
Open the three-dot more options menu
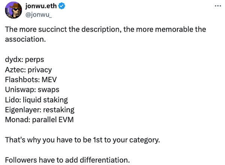[x=217, y=6]
